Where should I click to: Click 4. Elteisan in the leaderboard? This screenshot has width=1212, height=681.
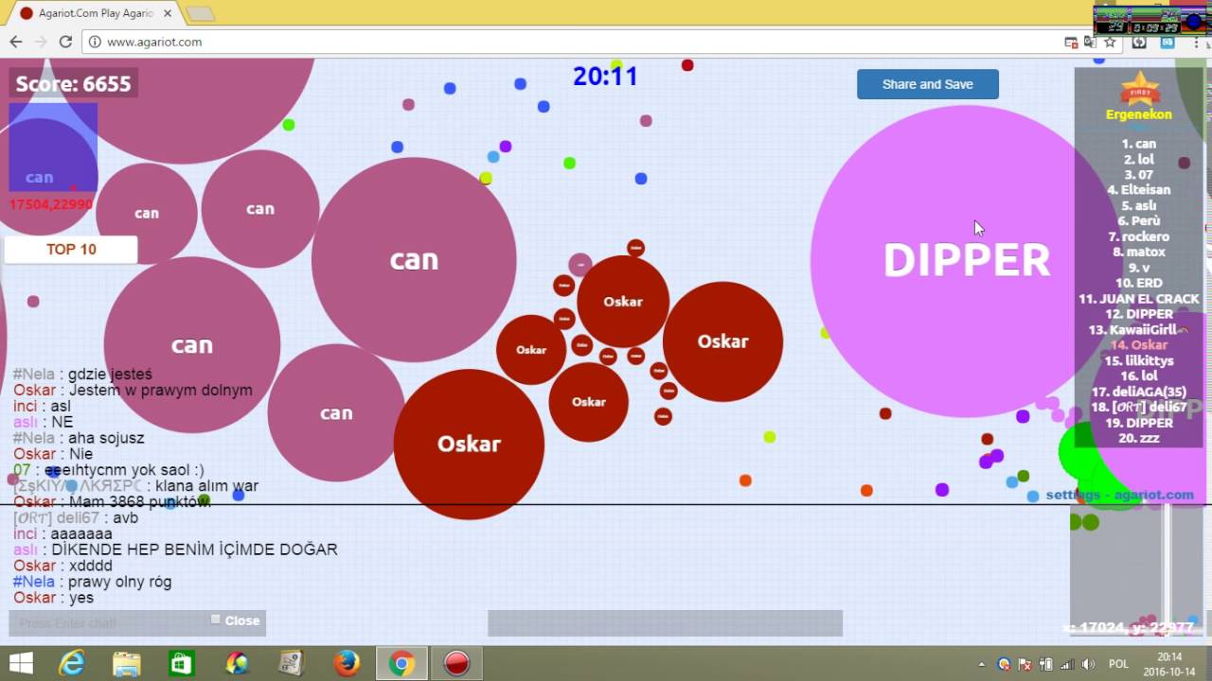tap(1139, 190)
